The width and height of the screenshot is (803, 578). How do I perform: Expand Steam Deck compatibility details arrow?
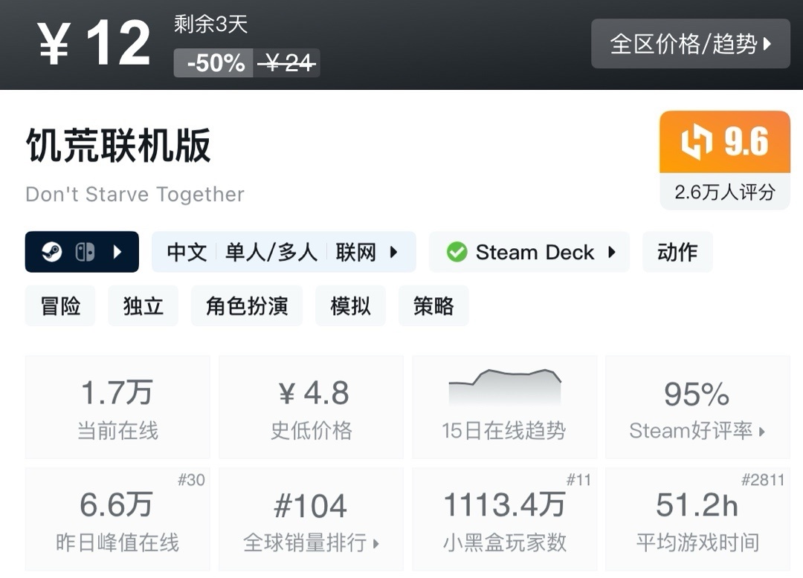[612, 252]
